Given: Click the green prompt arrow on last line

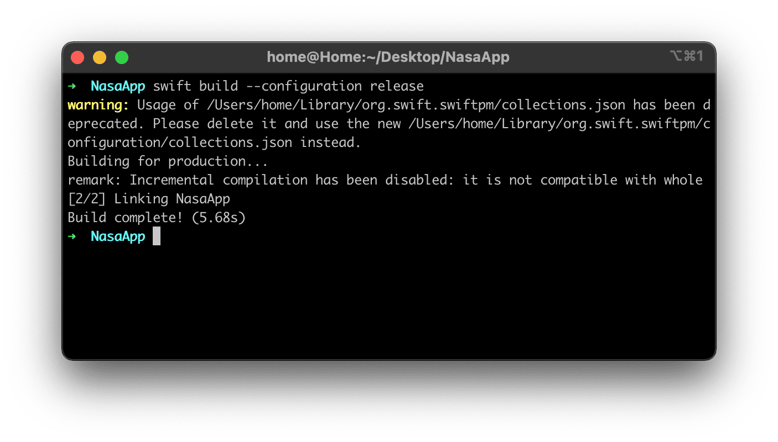Looking at the screenshot, I should pyautogui.click(x=72, y=236).
